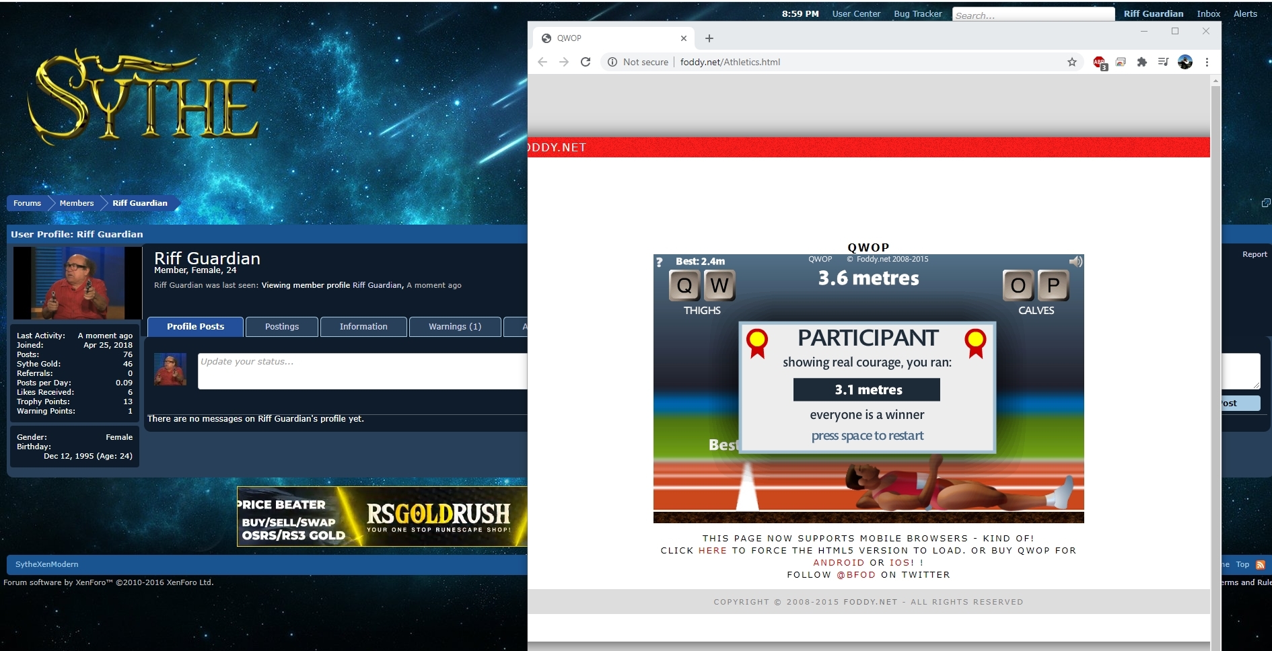
Task: Reload the foddy.net page
Action: [x=586, y=62]
